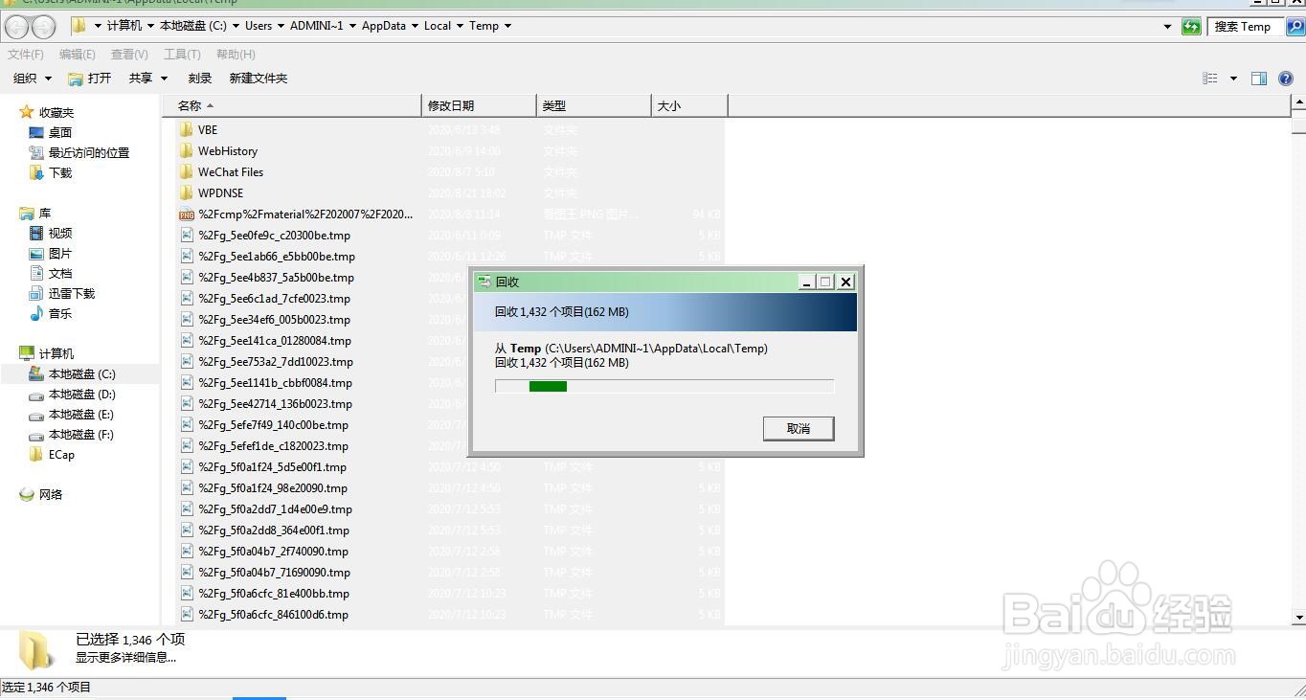Open 组织 organize dropdown
1306x700 pixels.
pos(33,79)
